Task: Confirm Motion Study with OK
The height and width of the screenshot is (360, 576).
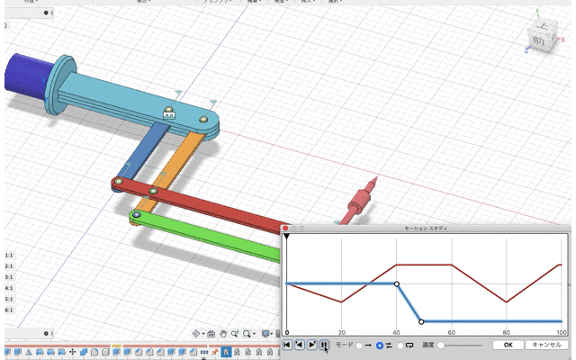Action: [x=508, y=345]
